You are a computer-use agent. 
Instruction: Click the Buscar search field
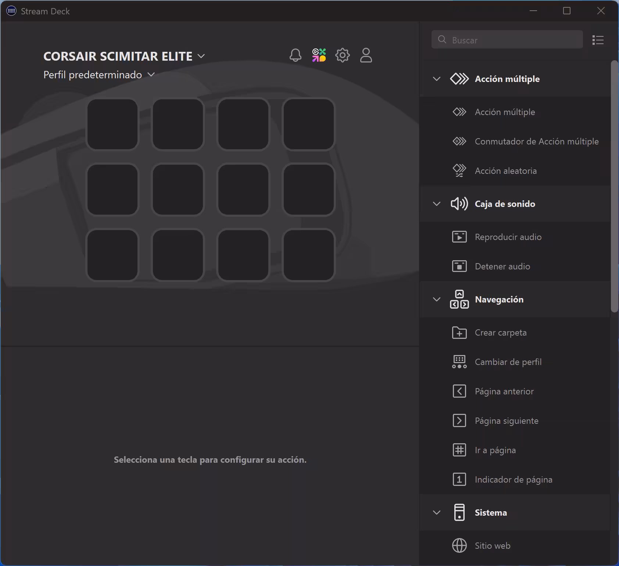click(507, 40)
